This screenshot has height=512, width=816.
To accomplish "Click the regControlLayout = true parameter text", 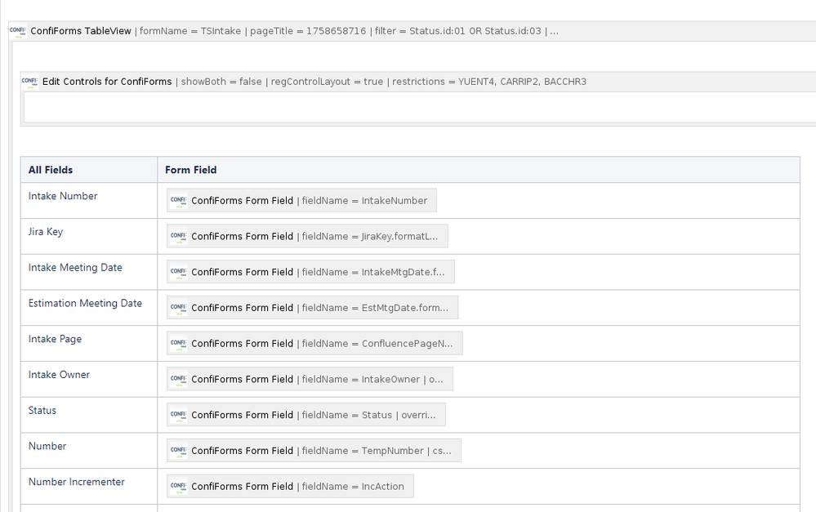I will tap(327, 82).
